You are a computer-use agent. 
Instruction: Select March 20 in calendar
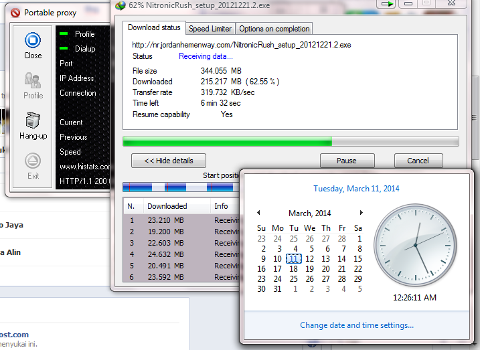tap(326, 269)
